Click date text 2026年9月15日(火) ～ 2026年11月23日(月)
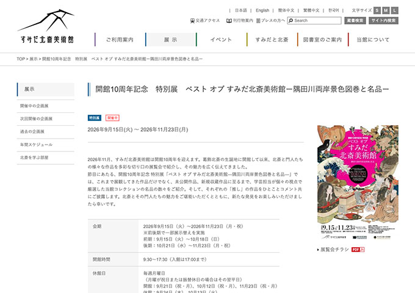The image size is (415, 293). 138,129
